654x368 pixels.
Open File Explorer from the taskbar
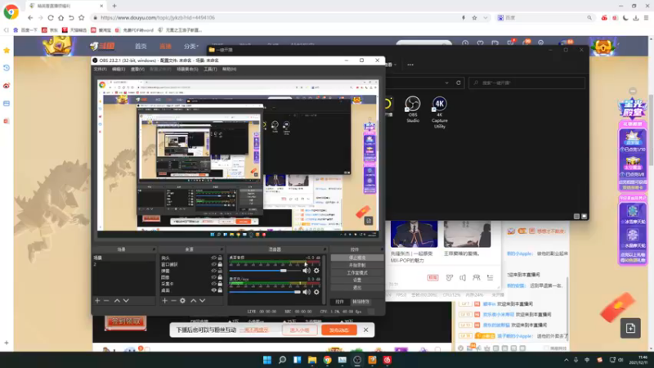[312, 360]
